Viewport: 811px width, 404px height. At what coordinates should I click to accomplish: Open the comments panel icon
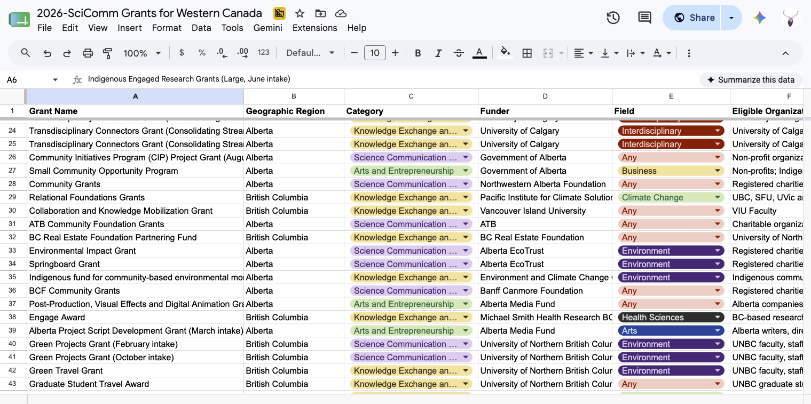tap(644, 18)
